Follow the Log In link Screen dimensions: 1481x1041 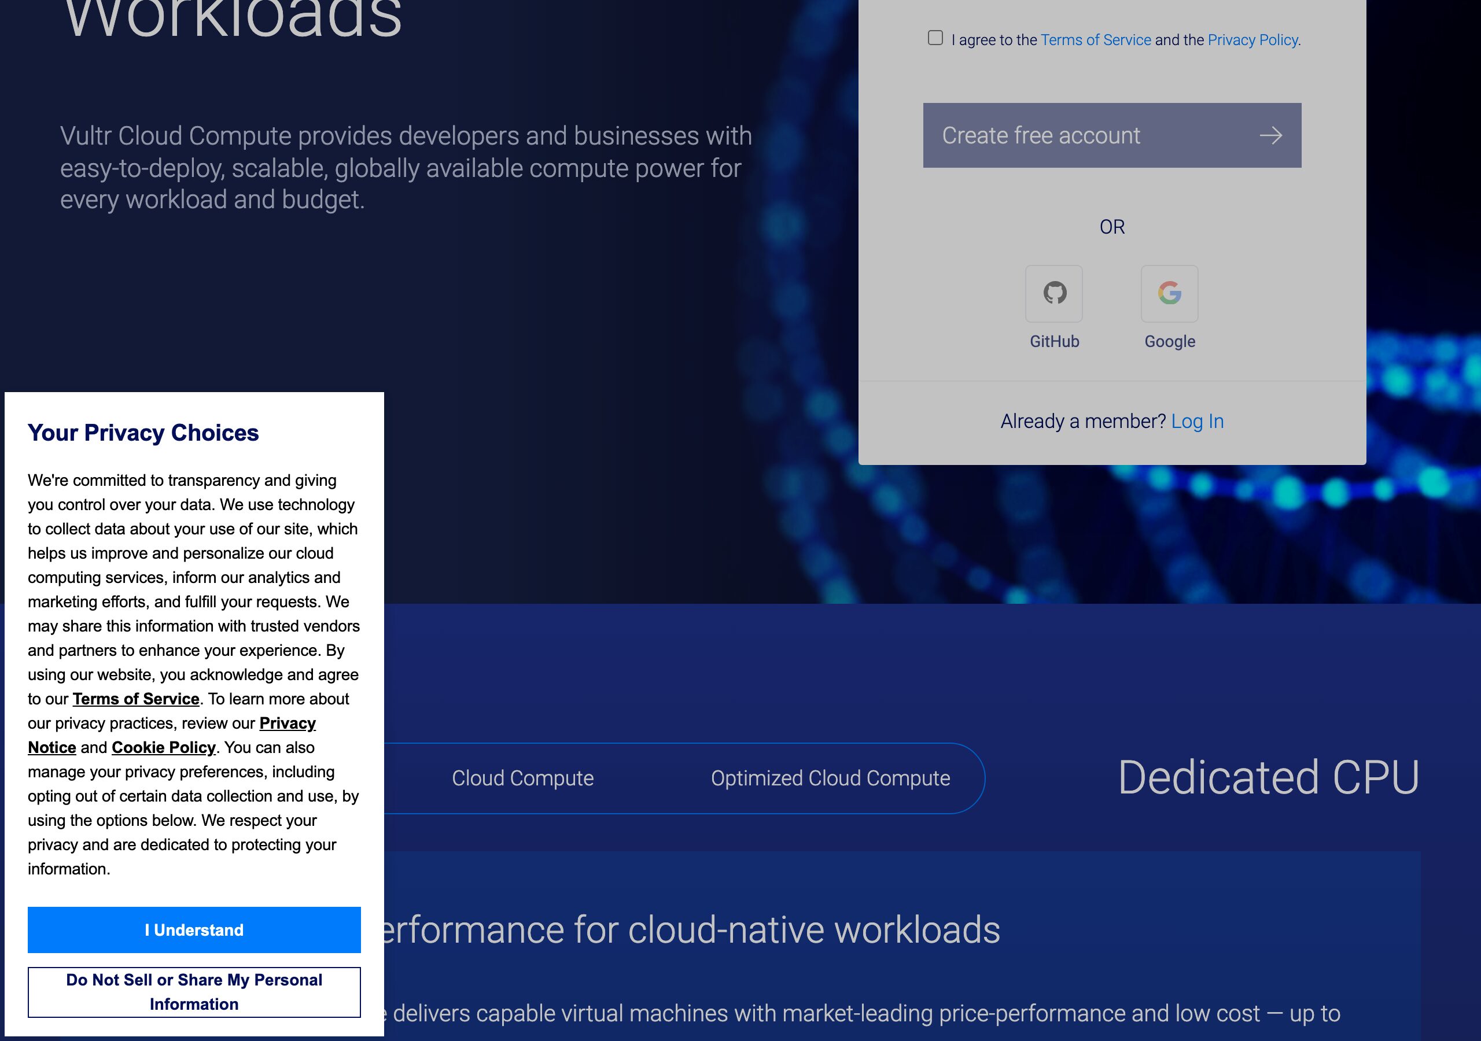coord(1197,421)
